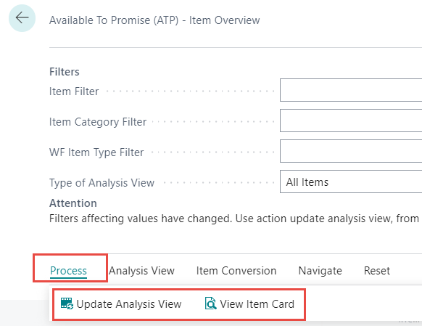Open the Navigate menu
Image resolution: width=422 pixels, height=326 pixels.
coord(320,271)
